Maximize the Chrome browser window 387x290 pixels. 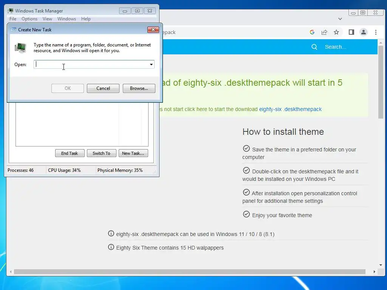tap(363, 12)
